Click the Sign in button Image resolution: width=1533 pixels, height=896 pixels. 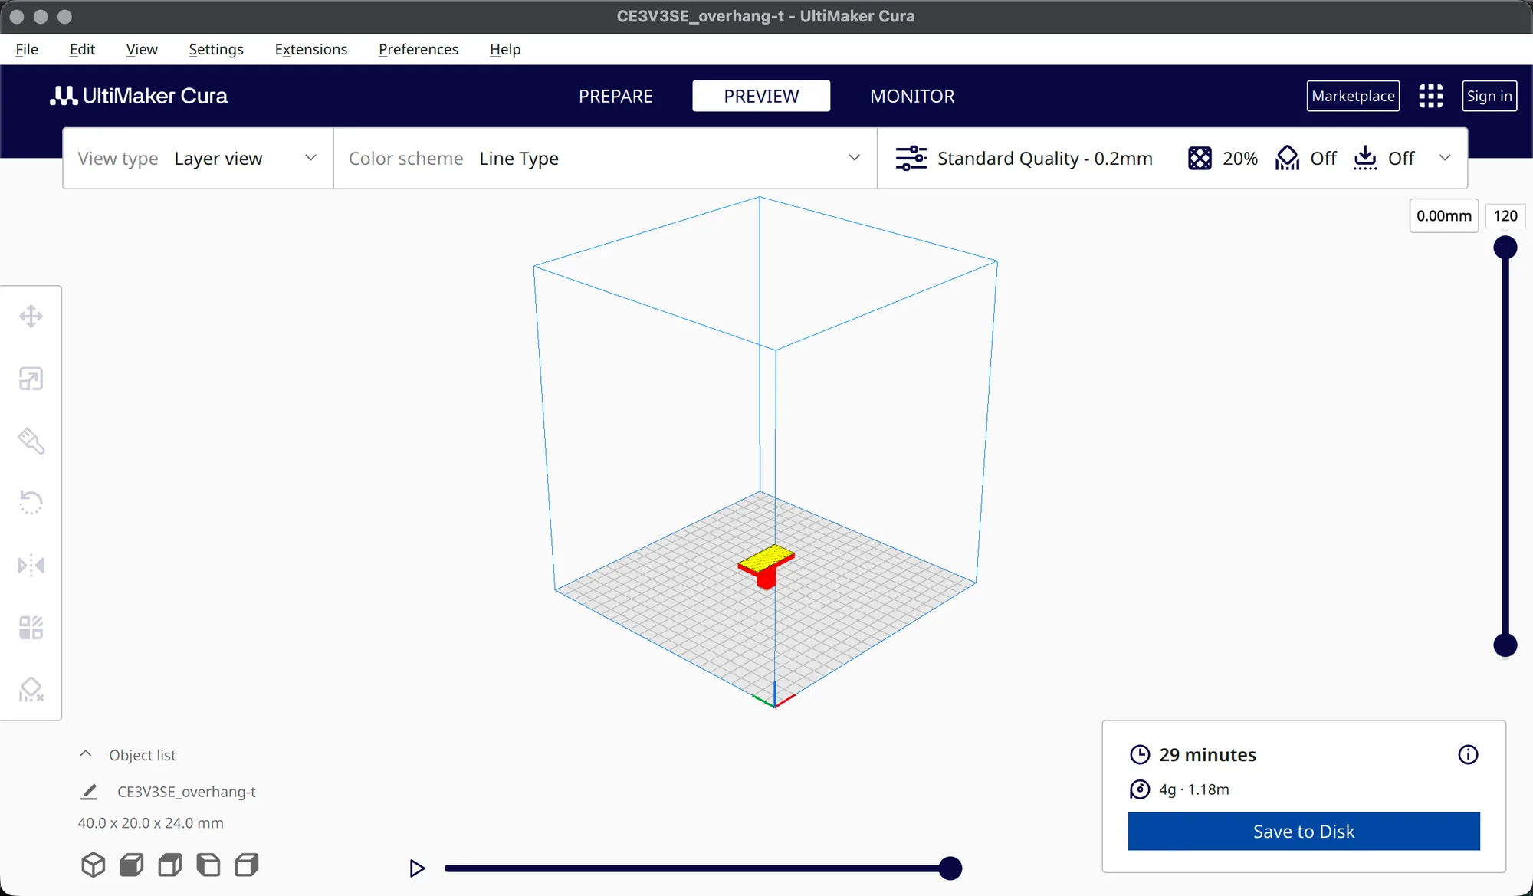(x=1489, y=96)
